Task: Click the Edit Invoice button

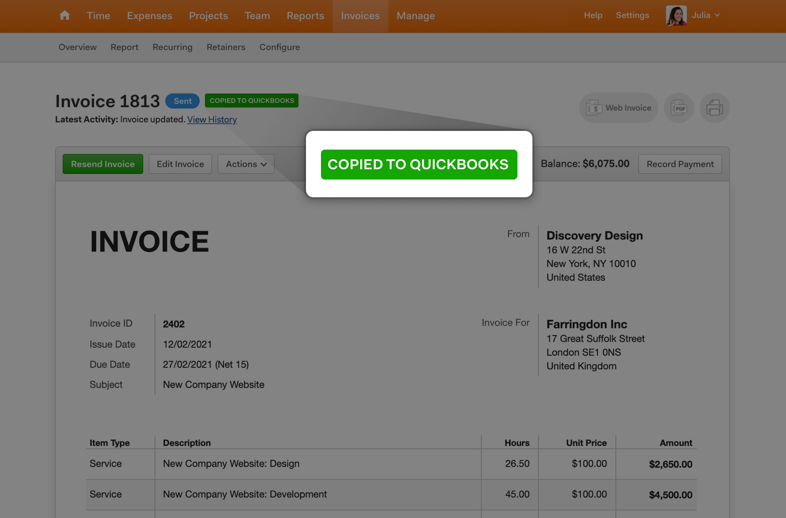Action: pos(180,164)
